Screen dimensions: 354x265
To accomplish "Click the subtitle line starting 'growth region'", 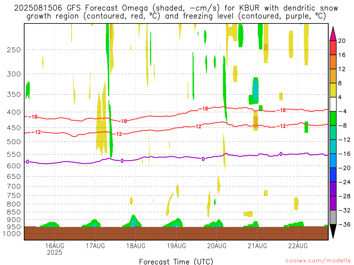I will tap(176, 16).
